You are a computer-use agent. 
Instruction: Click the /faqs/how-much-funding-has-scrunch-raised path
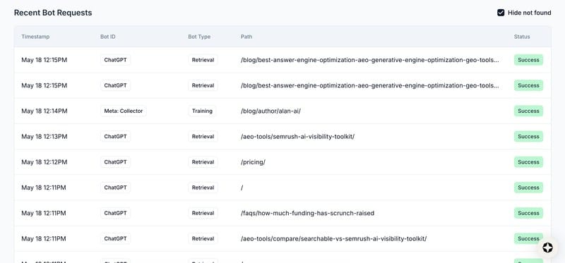pos(307,214)
